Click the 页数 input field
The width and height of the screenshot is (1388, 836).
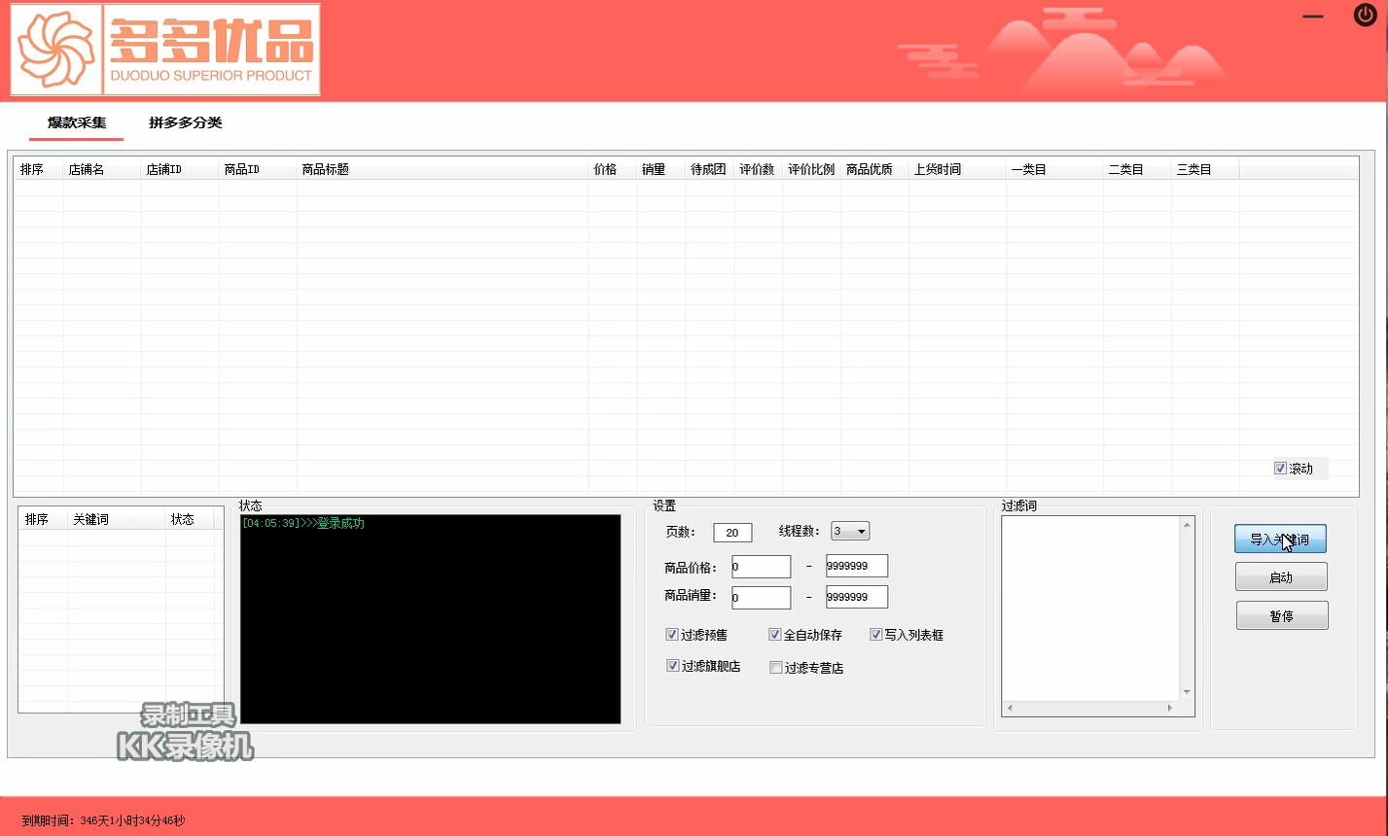point(731,532)
